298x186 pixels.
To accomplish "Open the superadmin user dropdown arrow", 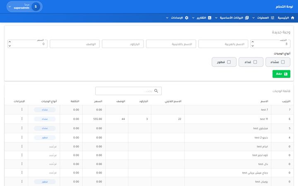I will click(10, 7).
